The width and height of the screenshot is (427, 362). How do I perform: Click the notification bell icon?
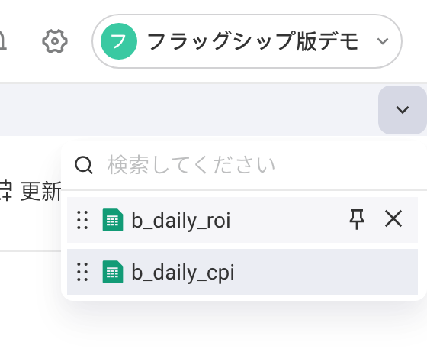2,41
